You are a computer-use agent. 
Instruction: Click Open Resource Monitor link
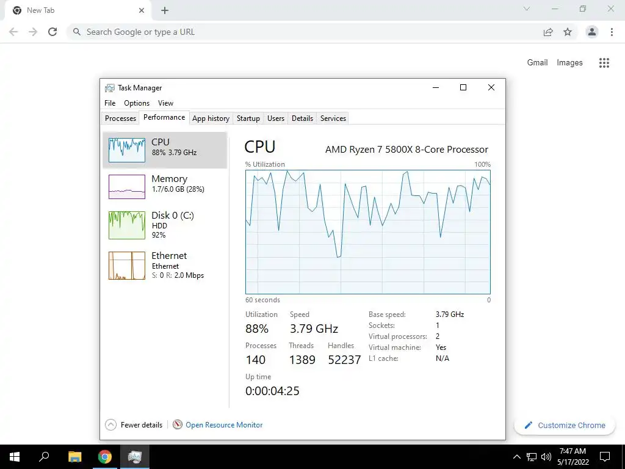tap(224, 425)
